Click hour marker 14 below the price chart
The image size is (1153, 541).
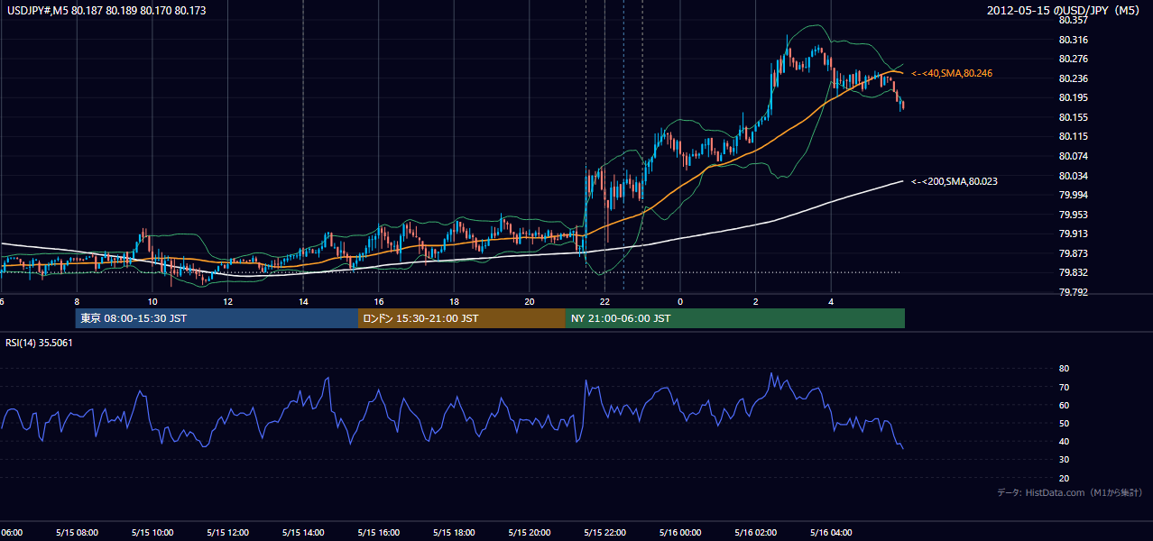click(303, 302)
